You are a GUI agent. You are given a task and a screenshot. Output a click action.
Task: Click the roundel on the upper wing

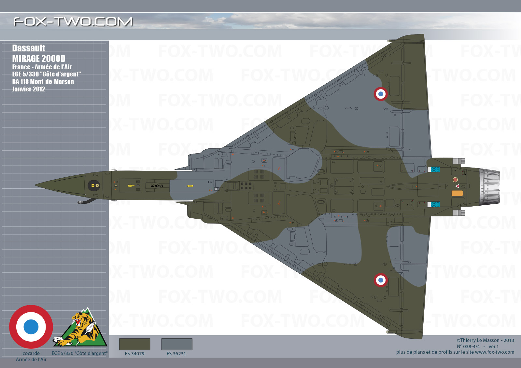click(x=380, y=94)
